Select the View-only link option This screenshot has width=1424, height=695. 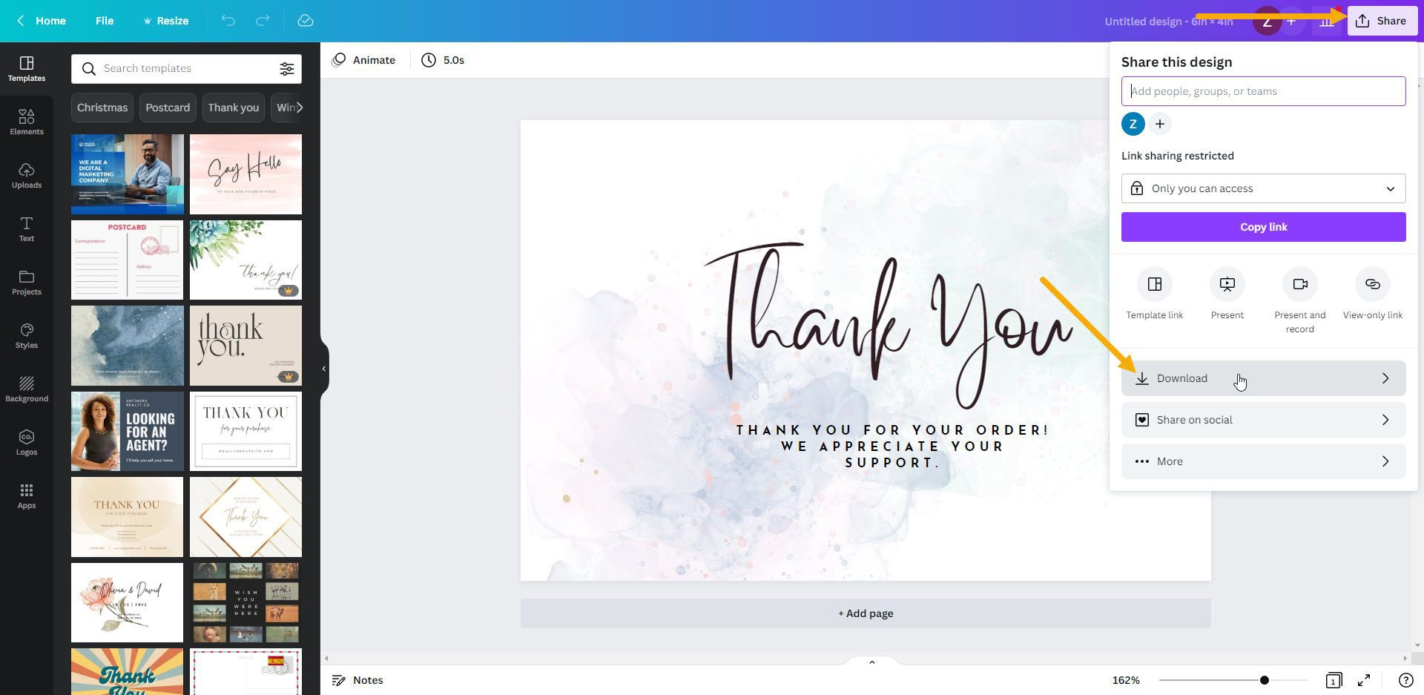click(1371, 293)
